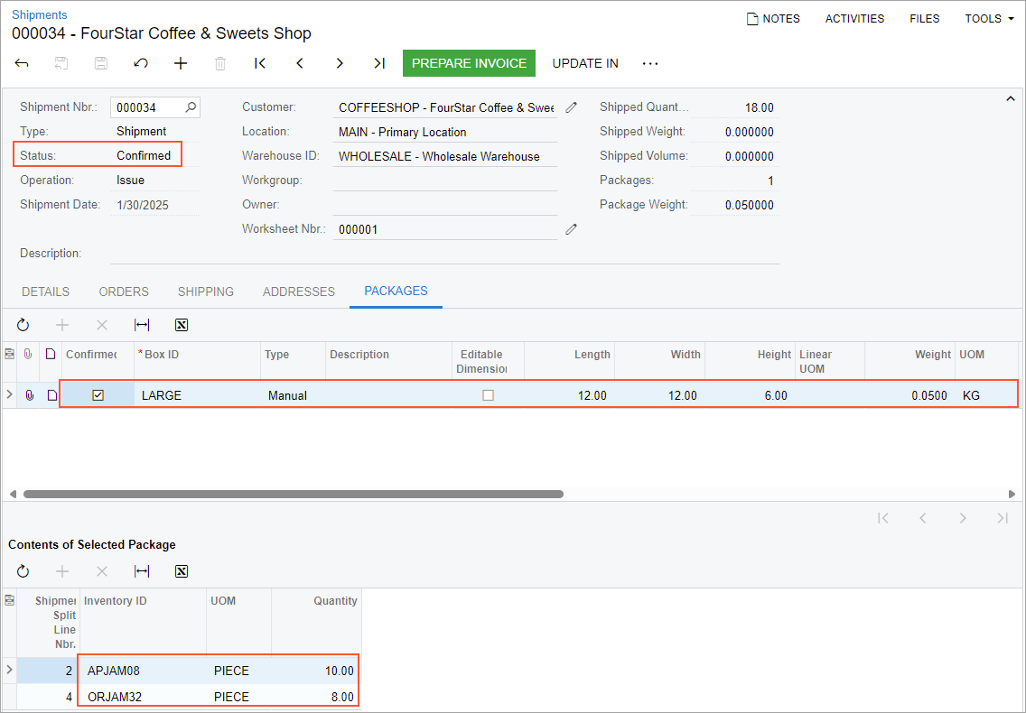The width and height of the screenshot is (1026, 713).
Task: Open more actions ellipsis menu
Action: (x=650, y=63)
